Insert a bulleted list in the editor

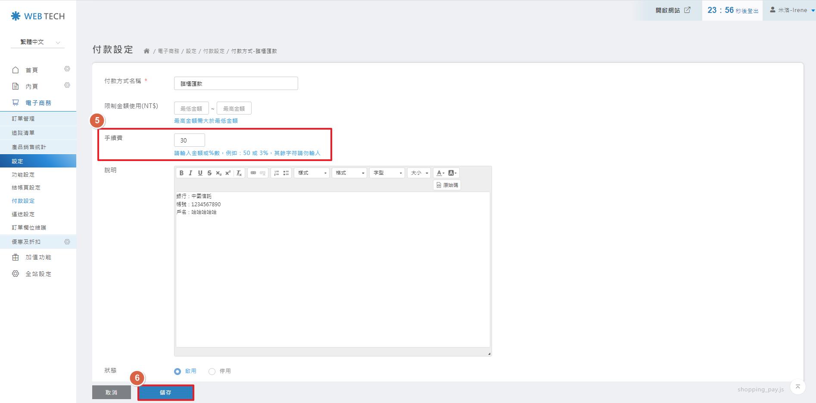tap(286, 173)
